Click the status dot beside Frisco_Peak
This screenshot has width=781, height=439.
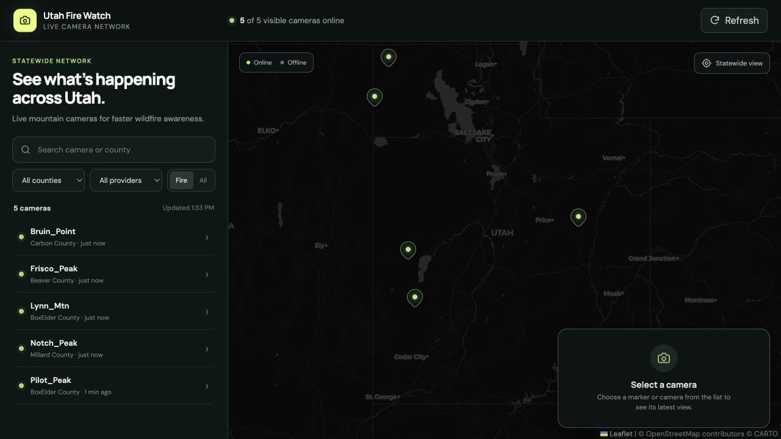[x=21, y=274]
